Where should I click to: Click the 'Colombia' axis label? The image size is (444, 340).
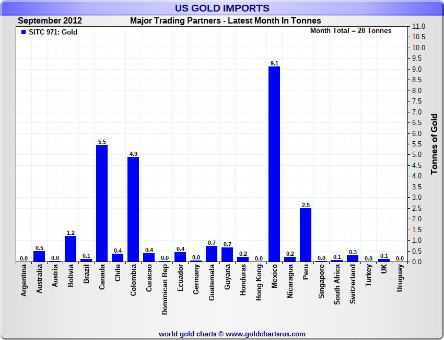133,280
